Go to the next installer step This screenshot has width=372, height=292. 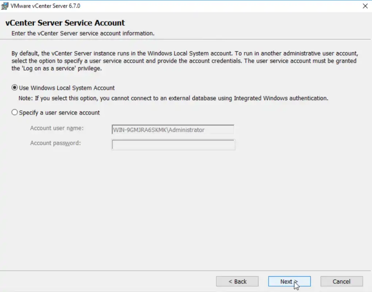(x=289, y=281)
